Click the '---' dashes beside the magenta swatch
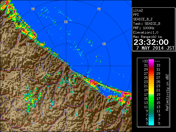The width and height of the screenshot is (176, 132). (157, 61)
